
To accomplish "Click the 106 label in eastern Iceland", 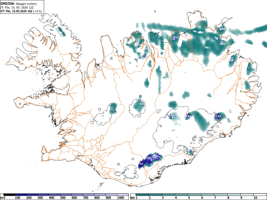I will (x=231, y=60).
